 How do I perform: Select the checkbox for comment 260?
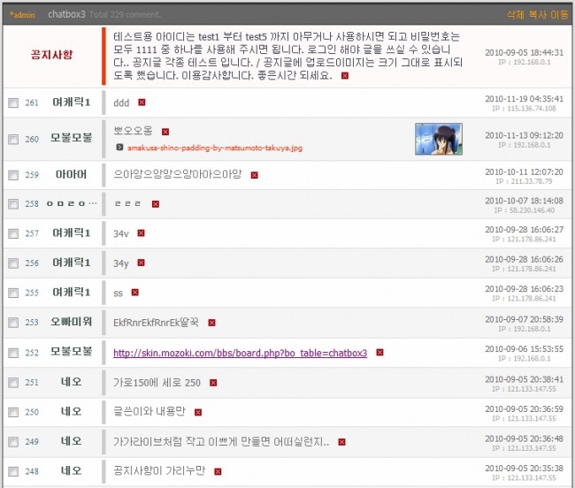(13, 139)
